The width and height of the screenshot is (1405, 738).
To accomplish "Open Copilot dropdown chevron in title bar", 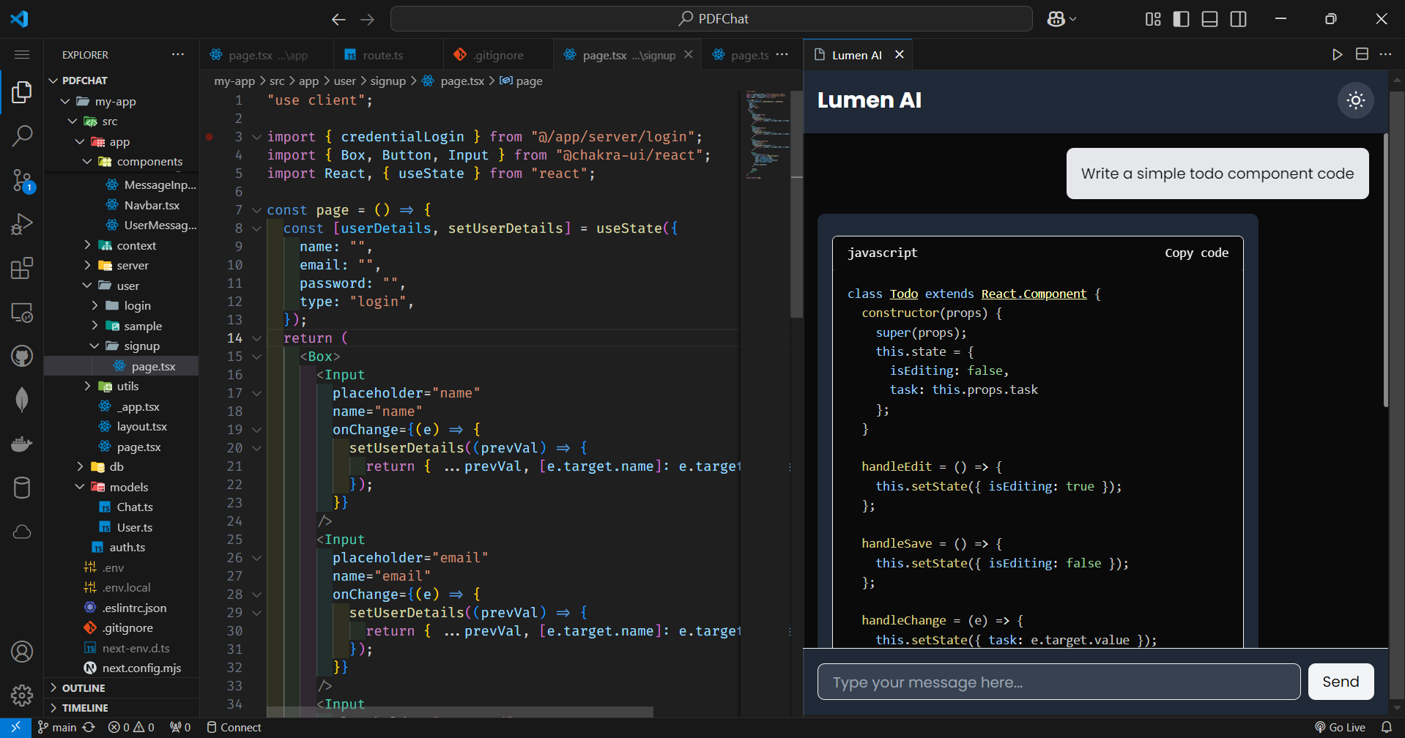I will coord(1073,19).
